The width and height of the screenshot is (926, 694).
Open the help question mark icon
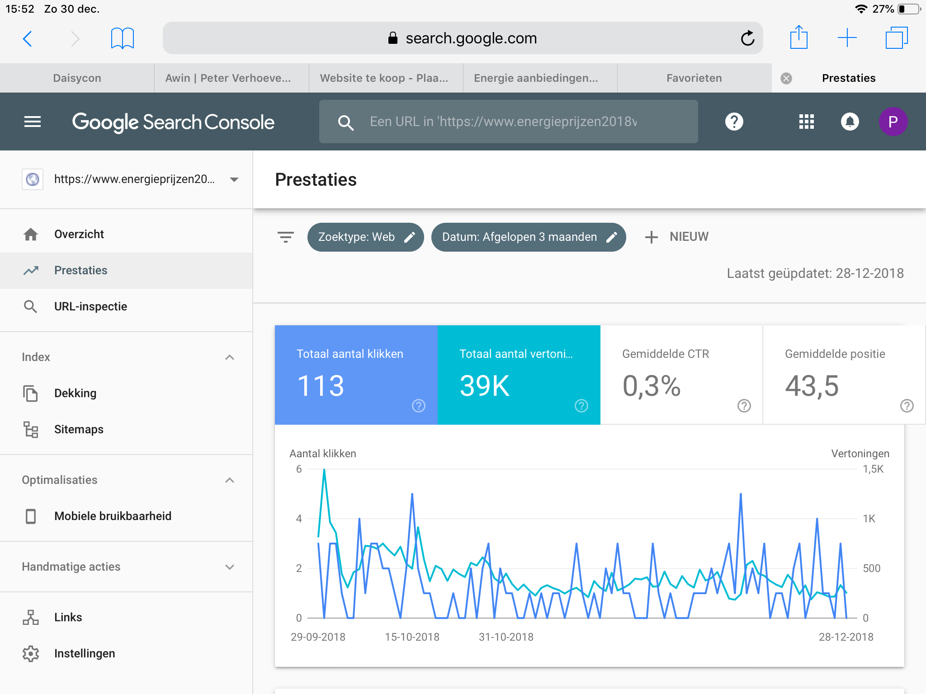(734, 122)
